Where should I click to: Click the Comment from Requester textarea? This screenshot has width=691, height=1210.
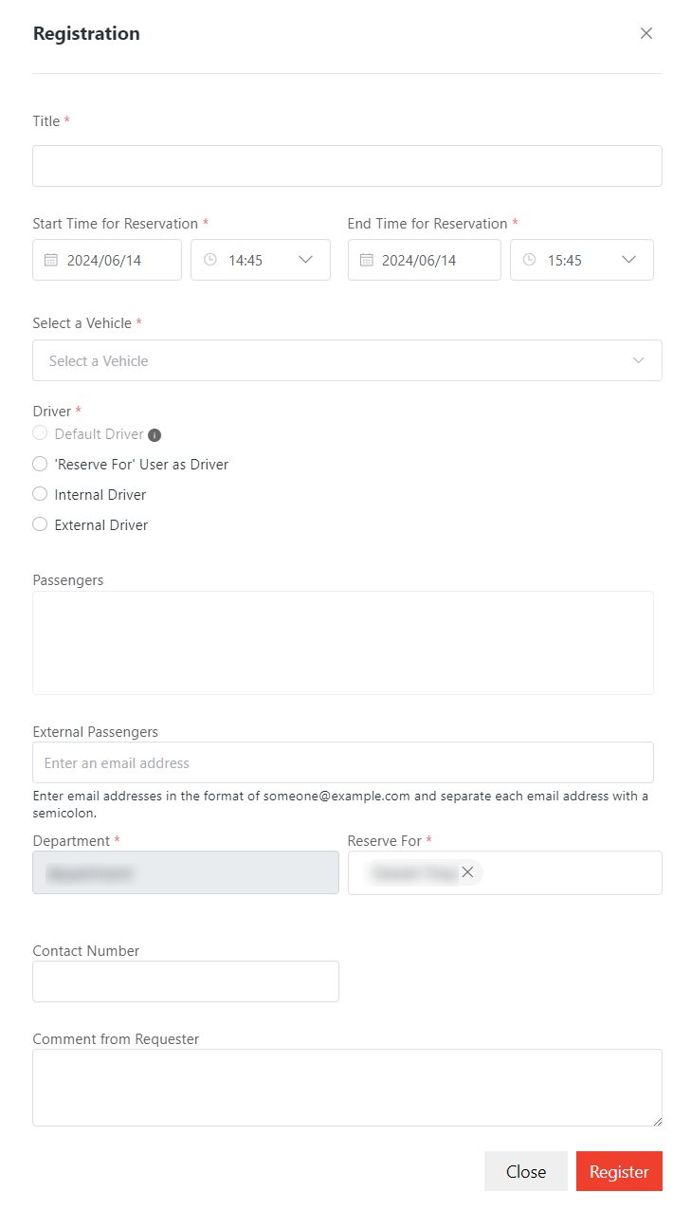pyautogui.click(x=347, y=1087)
